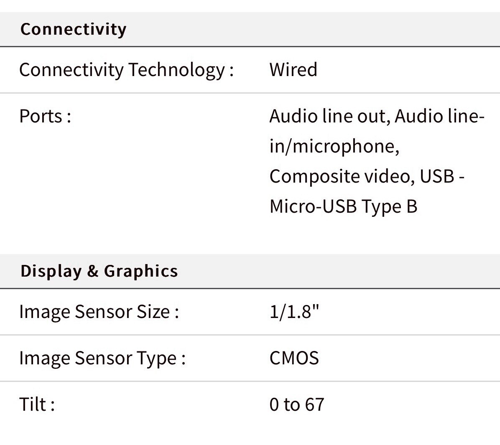This screenshot has height=445, width=500.
Task: Click the word Graphics in section header
Action: point(141,271)
